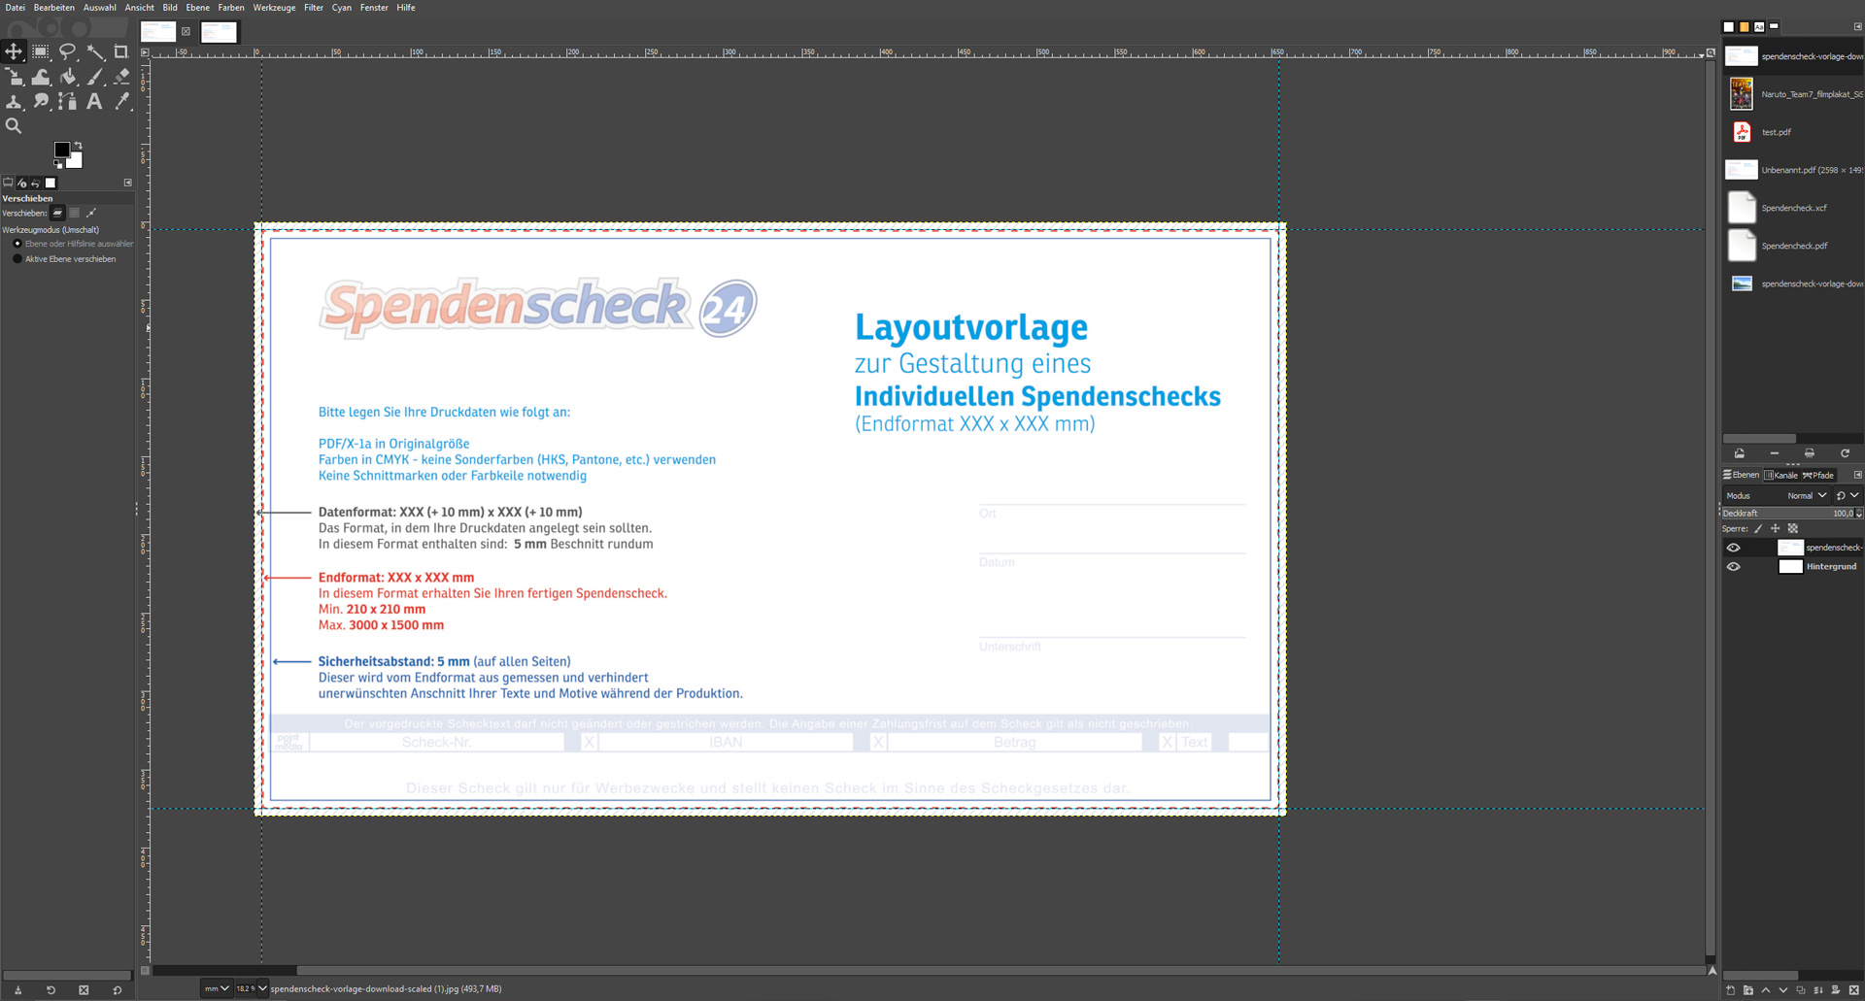This screenshot has width=1865, height=1001.
Task: Open the Werkzeuge menu
Action: pos(274,8)
